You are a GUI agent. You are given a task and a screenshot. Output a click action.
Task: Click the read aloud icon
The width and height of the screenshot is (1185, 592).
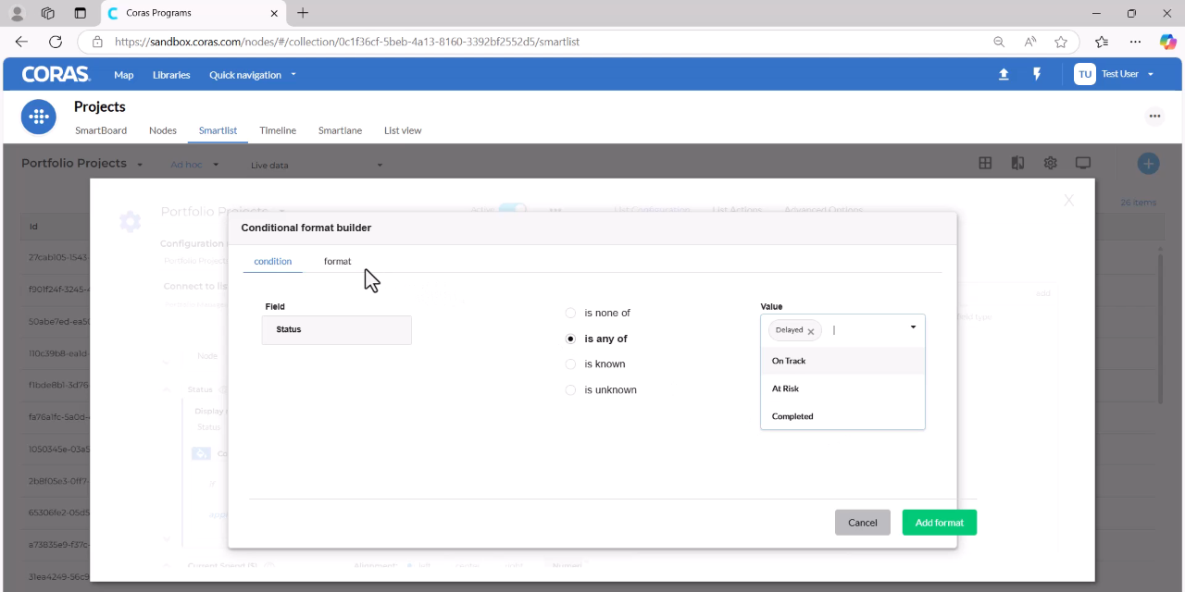[x=1029, y=42]
